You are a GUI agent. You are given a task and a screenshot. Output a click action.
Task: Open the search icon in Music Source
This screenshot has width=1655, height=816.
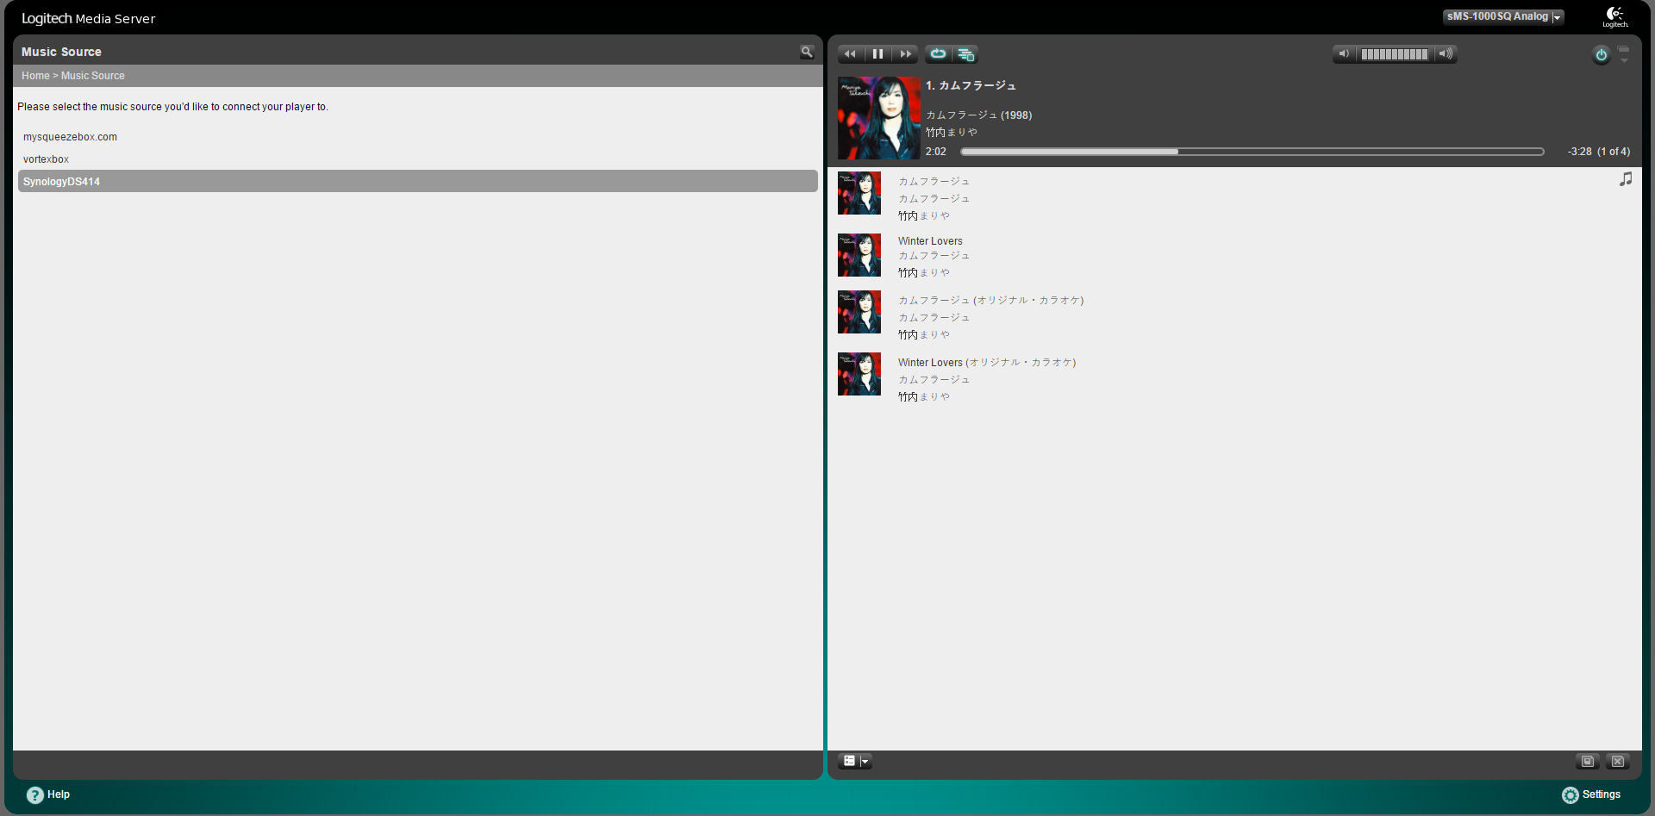[807, 53]
